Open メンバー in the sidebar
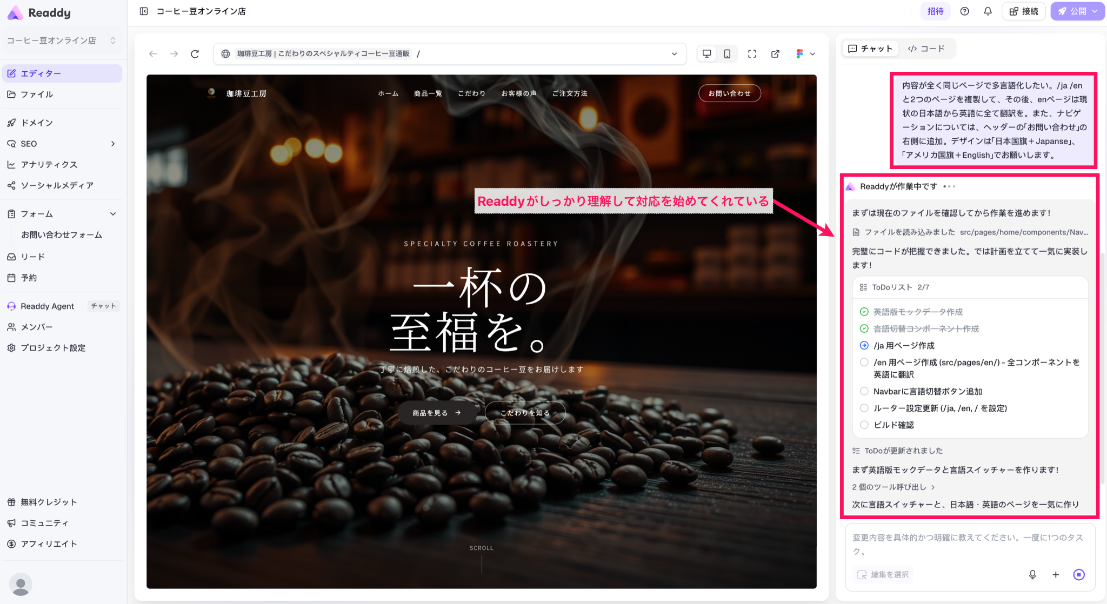 [x=63, y=327]
